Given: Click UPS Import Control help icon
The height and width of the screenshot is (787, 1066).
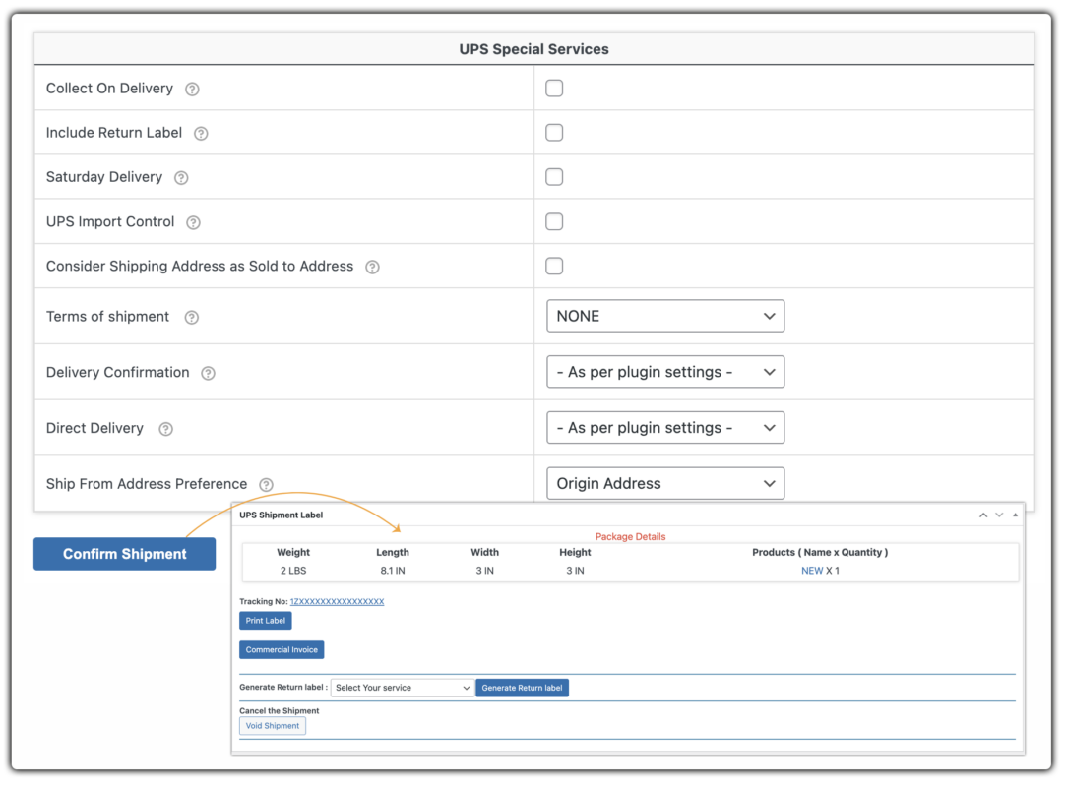Looking at the screenshot, I should 193,222.
